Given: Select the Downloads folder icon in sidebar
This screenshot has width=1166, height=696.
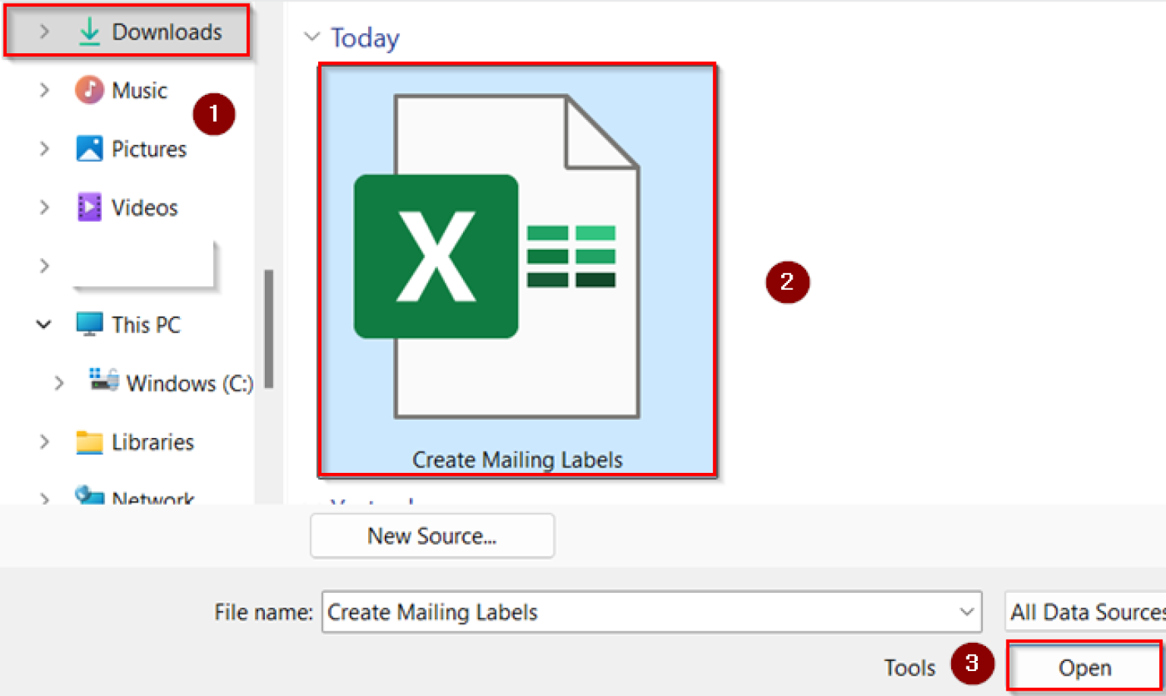Looking at the screenshot, I should tap(89, 32).
